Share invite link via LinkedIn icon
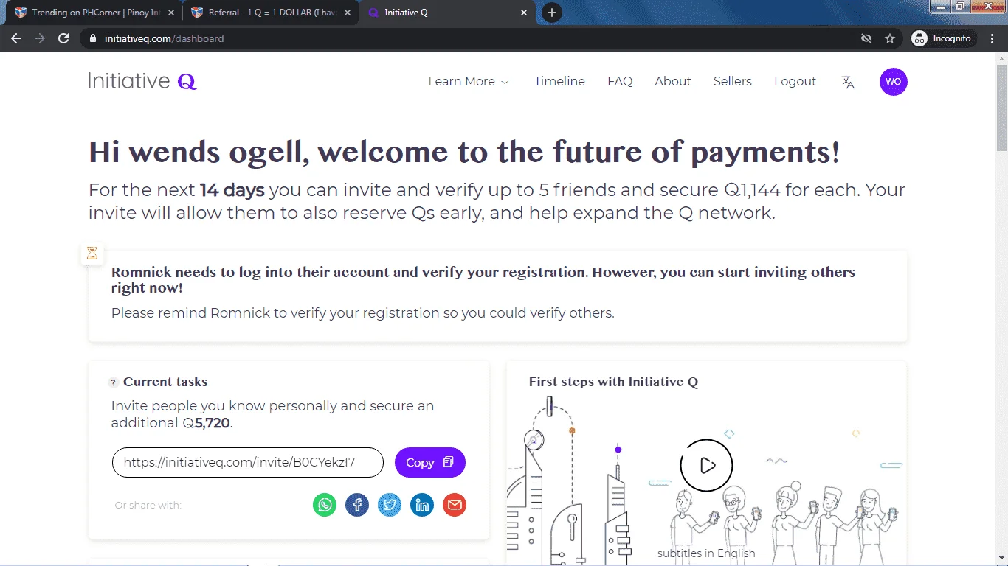The image size is (1008, 566). click(x=422, y=505)
